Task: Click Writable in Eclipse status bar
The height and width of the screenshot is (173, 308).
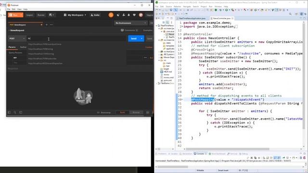Action: click(200, 171)
